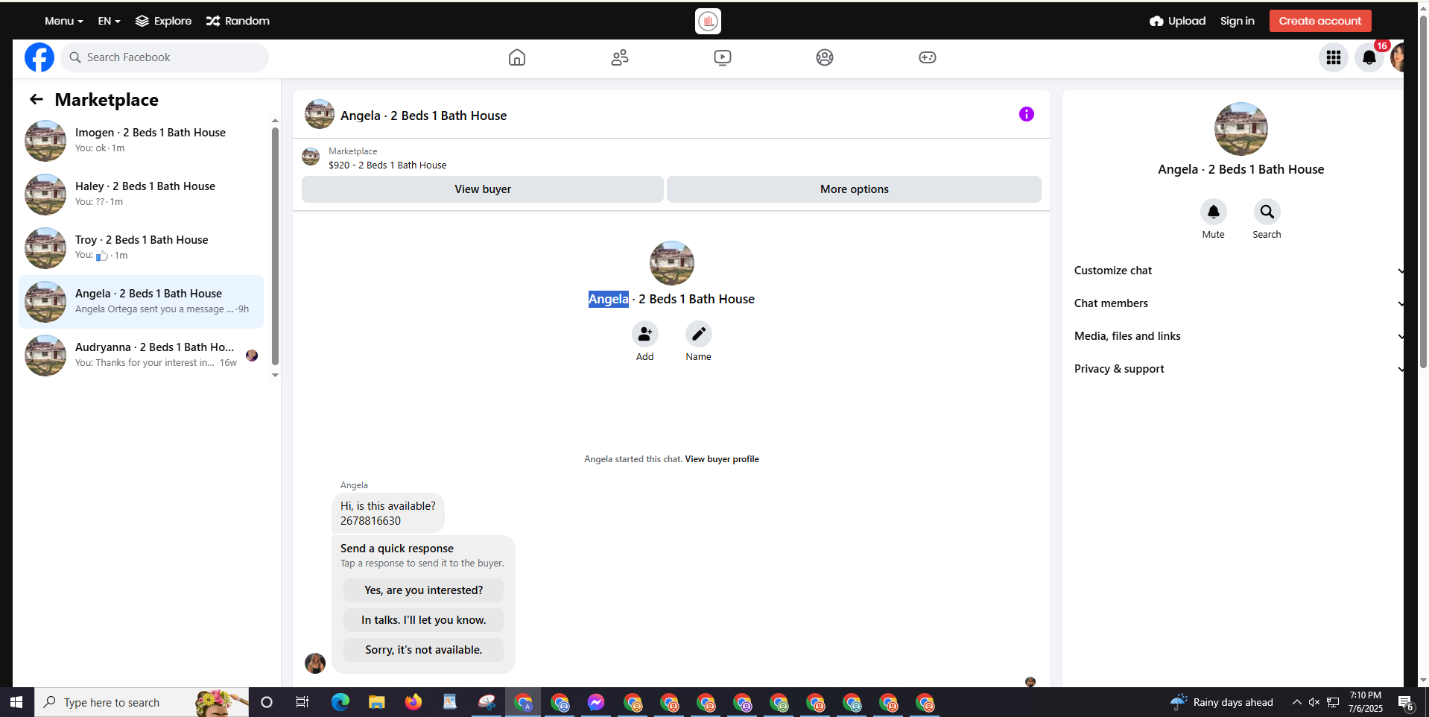Image resolution: width=1429 pixels, height=717 pixels.
Task: Edit chat name with the pencil icon
Action: click(699, 334)
